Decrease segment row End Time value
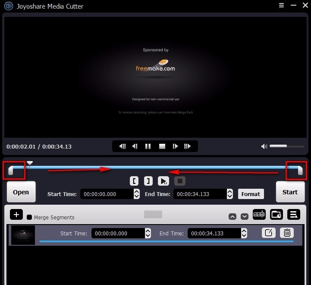 [244, 236]
